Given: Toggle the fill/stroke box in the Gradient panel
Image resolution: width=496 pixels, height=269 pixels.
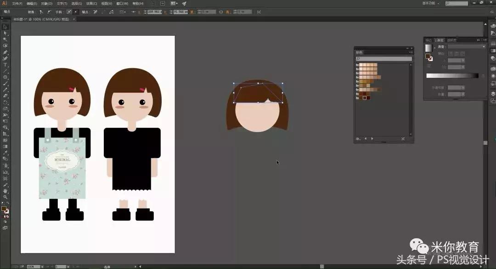Looking at the screenshot, I should [x=428, y=57].
